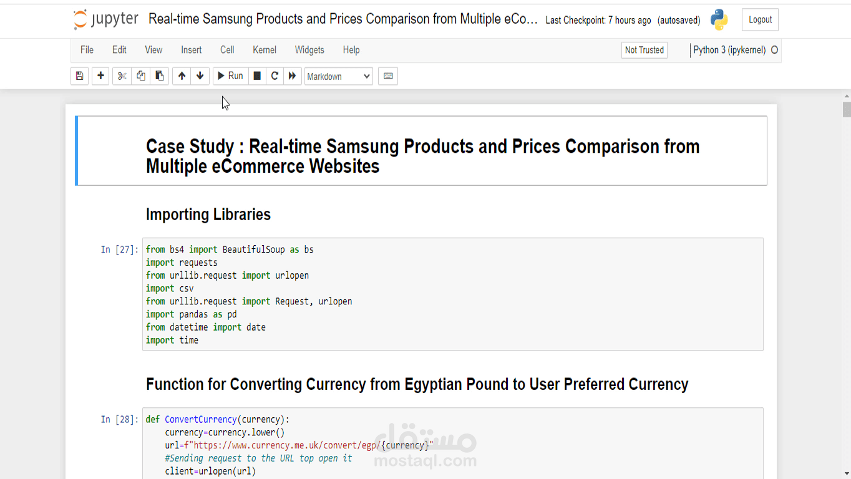
Task: Open the Edit menu
Action: (x=119, y=50)
